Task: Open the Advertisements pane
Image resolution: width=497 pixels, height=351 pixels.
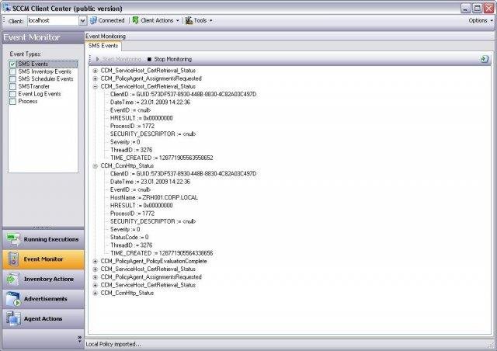Action: tap(43, 299)
